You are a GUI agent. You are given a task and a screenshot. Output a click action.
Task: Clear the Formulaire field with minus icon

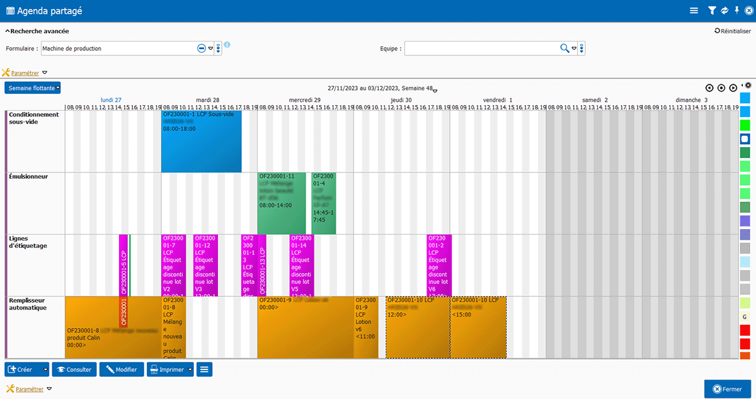201,48
